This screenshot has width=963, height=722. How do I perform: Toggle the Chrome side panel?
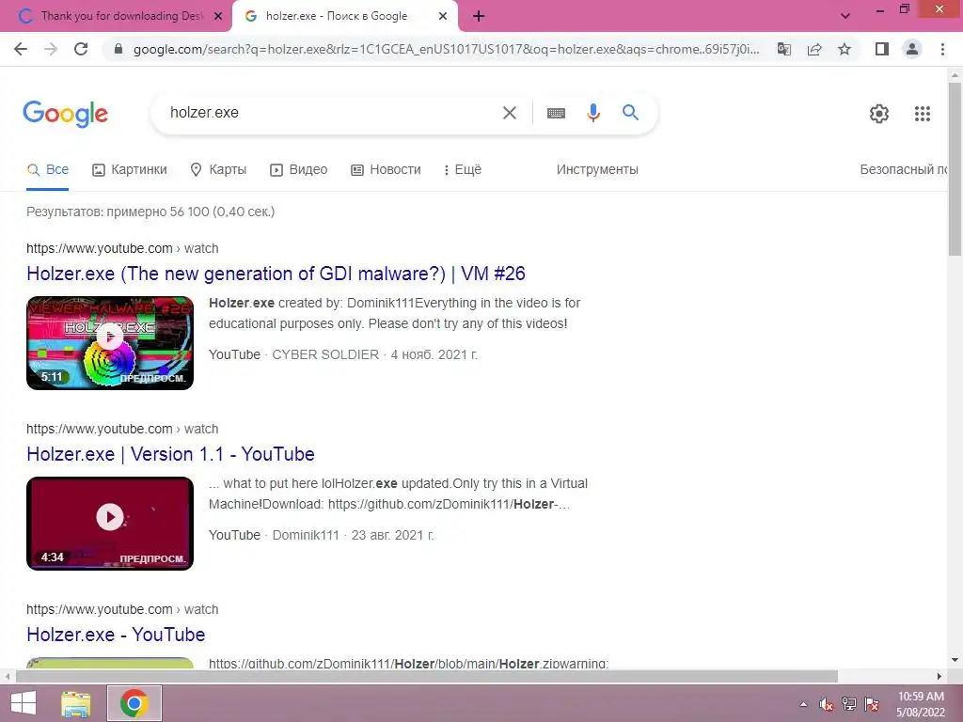pyautogui.click(x=882, y=49)
